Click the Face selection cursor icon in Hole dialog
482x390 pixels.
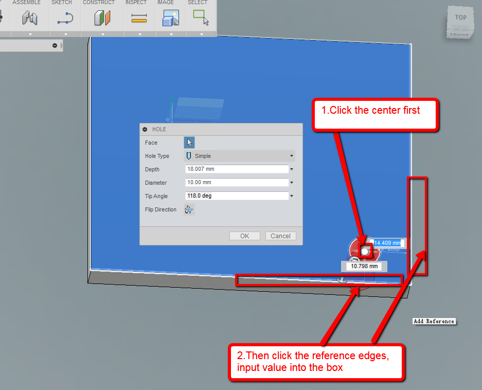[x=189, y=143]
